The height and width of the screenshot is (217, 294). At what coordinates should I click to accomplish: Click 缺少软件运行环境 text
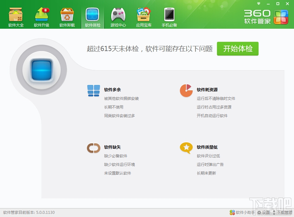point(120,165)
